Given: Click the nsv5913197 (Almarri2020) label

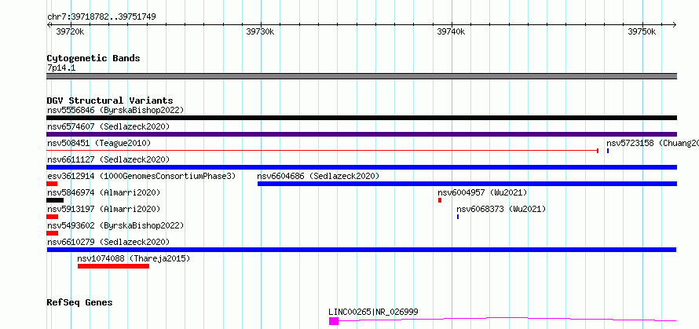Looking at the screenshot, I should (104, 209).
